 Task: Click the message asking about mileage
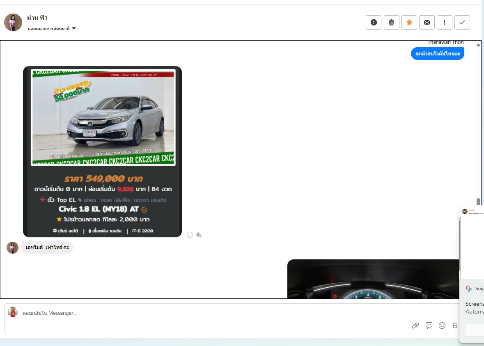(47, 247)
